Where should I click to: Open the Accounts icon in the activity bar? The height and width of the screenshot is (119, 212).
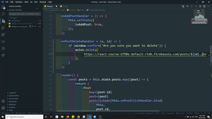click(3, 101)
